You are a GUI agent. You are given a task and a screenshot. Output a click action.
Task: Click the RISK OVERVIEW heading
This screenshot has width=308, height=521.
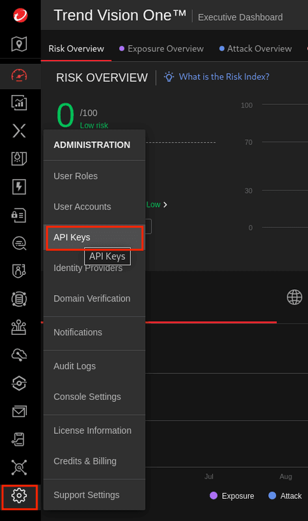pos(102,77)
